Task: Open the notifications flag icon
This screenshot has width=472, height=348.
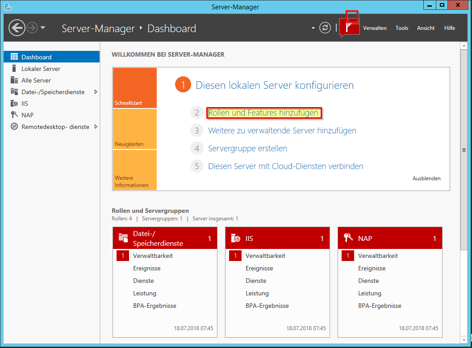Action: [350, 28]
